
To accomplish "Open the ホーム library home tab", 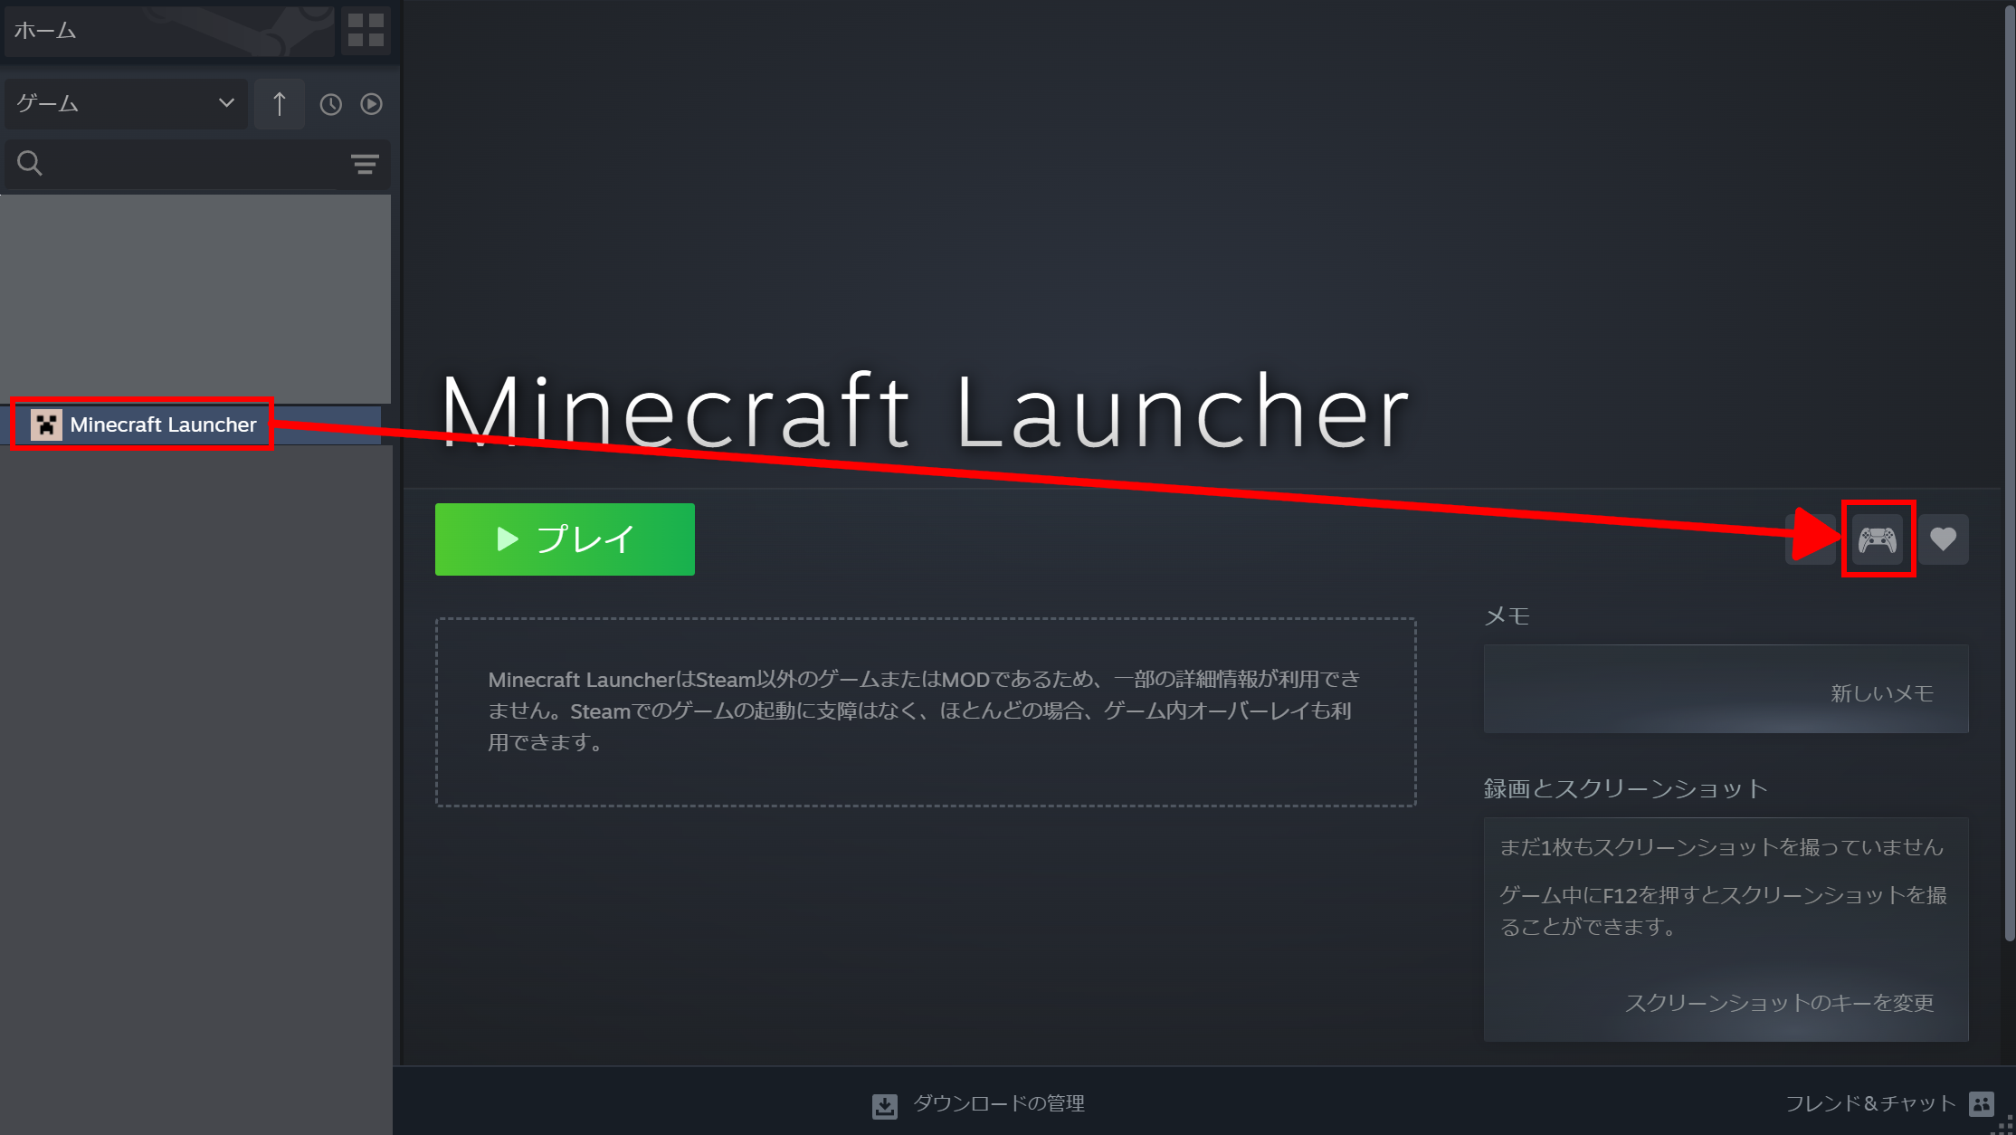I will [x=170, y=30].
